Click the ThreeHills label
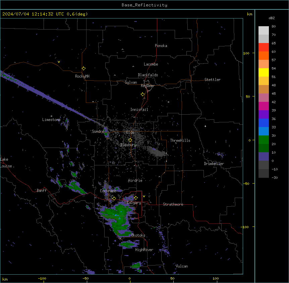 180,140
